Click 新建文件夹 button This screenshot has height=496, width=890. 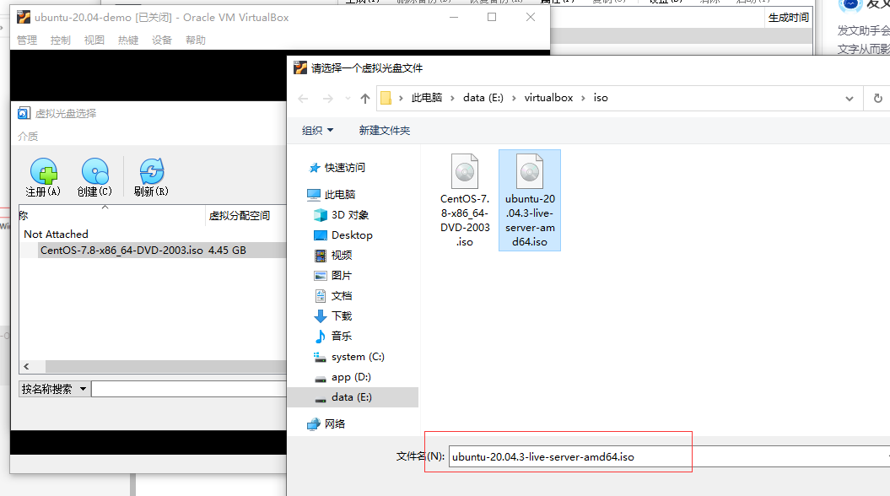tap(385, 131)
